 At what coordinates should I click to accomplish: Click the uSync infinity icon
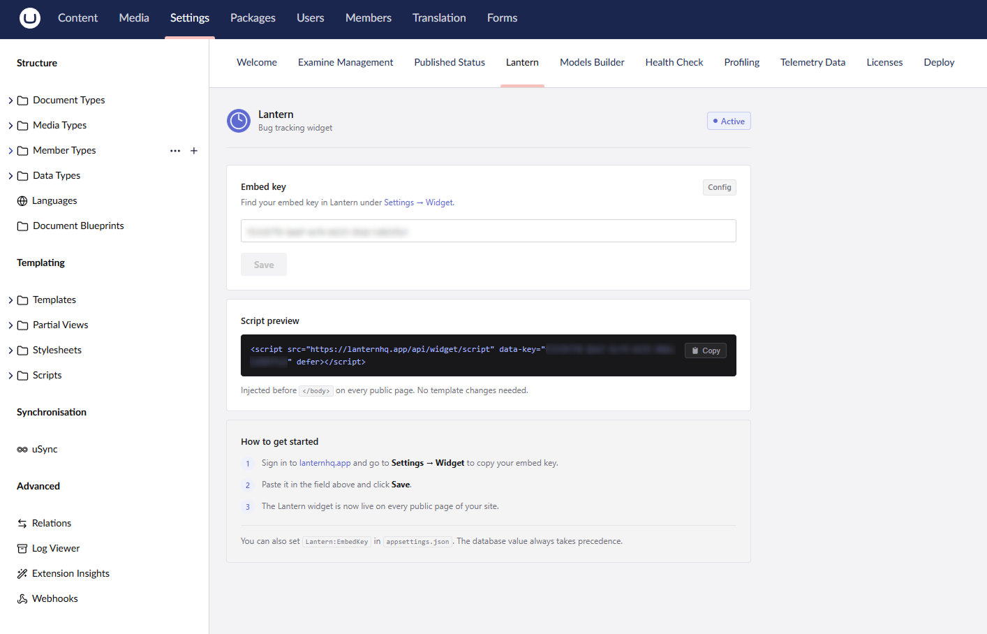(22, 450)
